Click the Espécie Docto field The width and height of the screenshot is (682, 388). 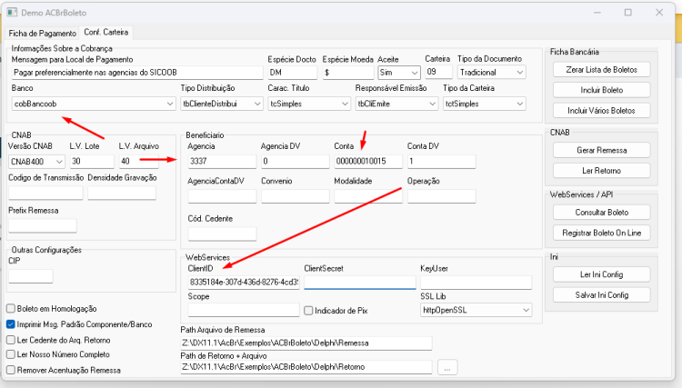(292, 73)
